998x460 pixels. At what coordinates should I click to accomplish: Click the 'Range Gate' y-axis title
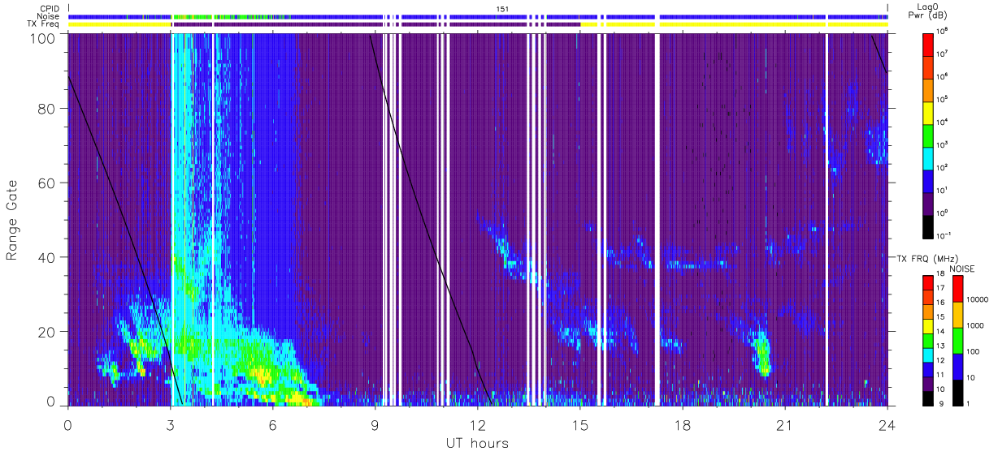pos(12,221)
